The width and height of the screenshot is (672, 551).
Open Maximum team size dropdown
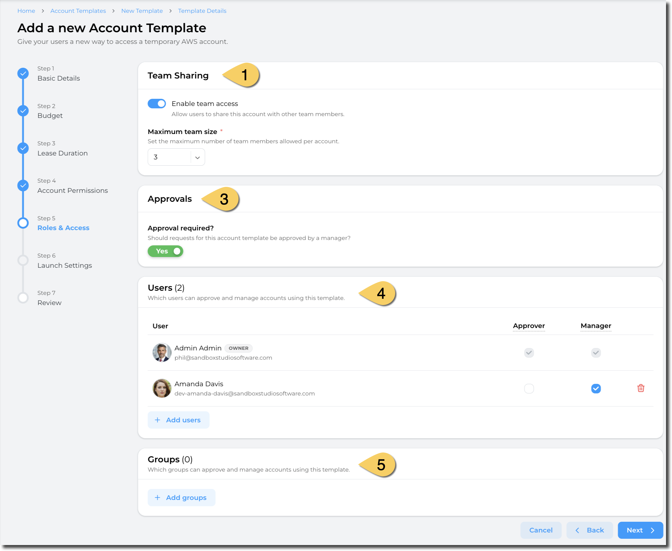176,157
